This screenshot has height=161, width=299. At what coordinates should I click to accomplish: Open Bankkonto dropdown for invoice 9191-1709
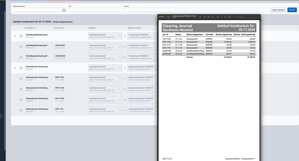pyautogui.click(x=105, y=99)
